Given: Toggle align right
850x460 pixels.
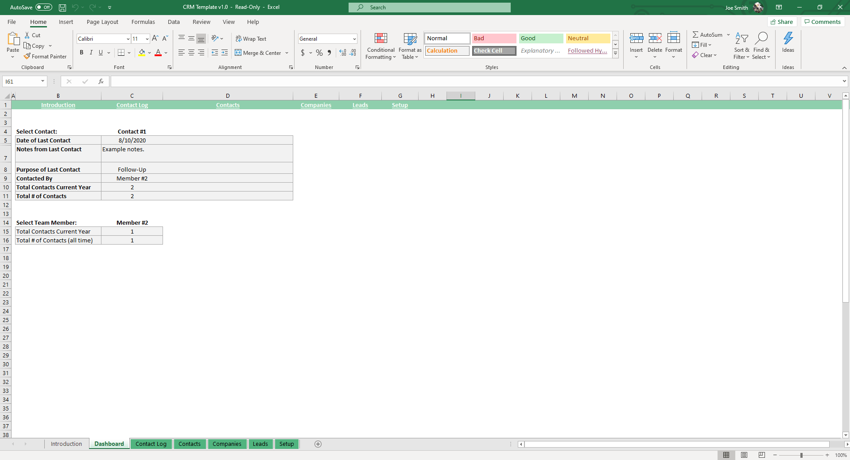Looking at the screenshot, I should click(201, 53).
